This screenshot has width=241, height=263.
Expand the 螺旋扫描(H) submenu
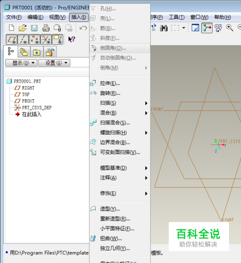point(120,132)
